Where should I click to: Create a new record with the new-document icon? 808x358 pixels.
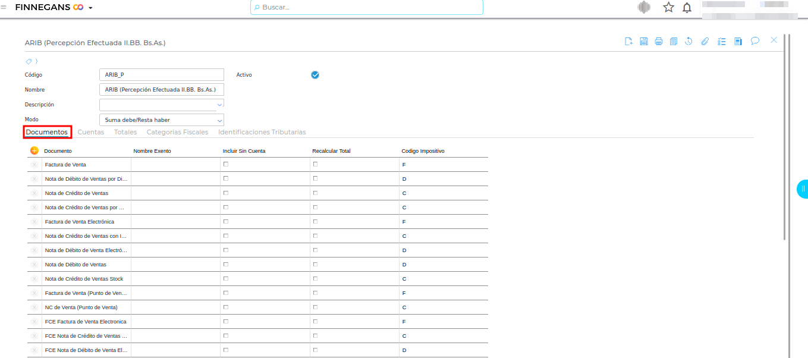[628, 41]
